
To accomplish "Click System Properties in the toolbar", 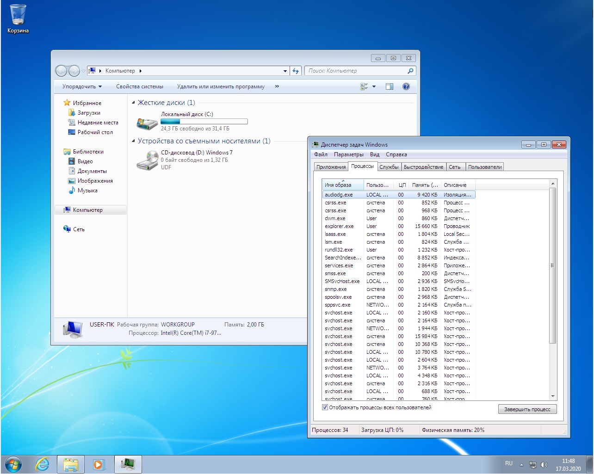I will coord(139,86).
